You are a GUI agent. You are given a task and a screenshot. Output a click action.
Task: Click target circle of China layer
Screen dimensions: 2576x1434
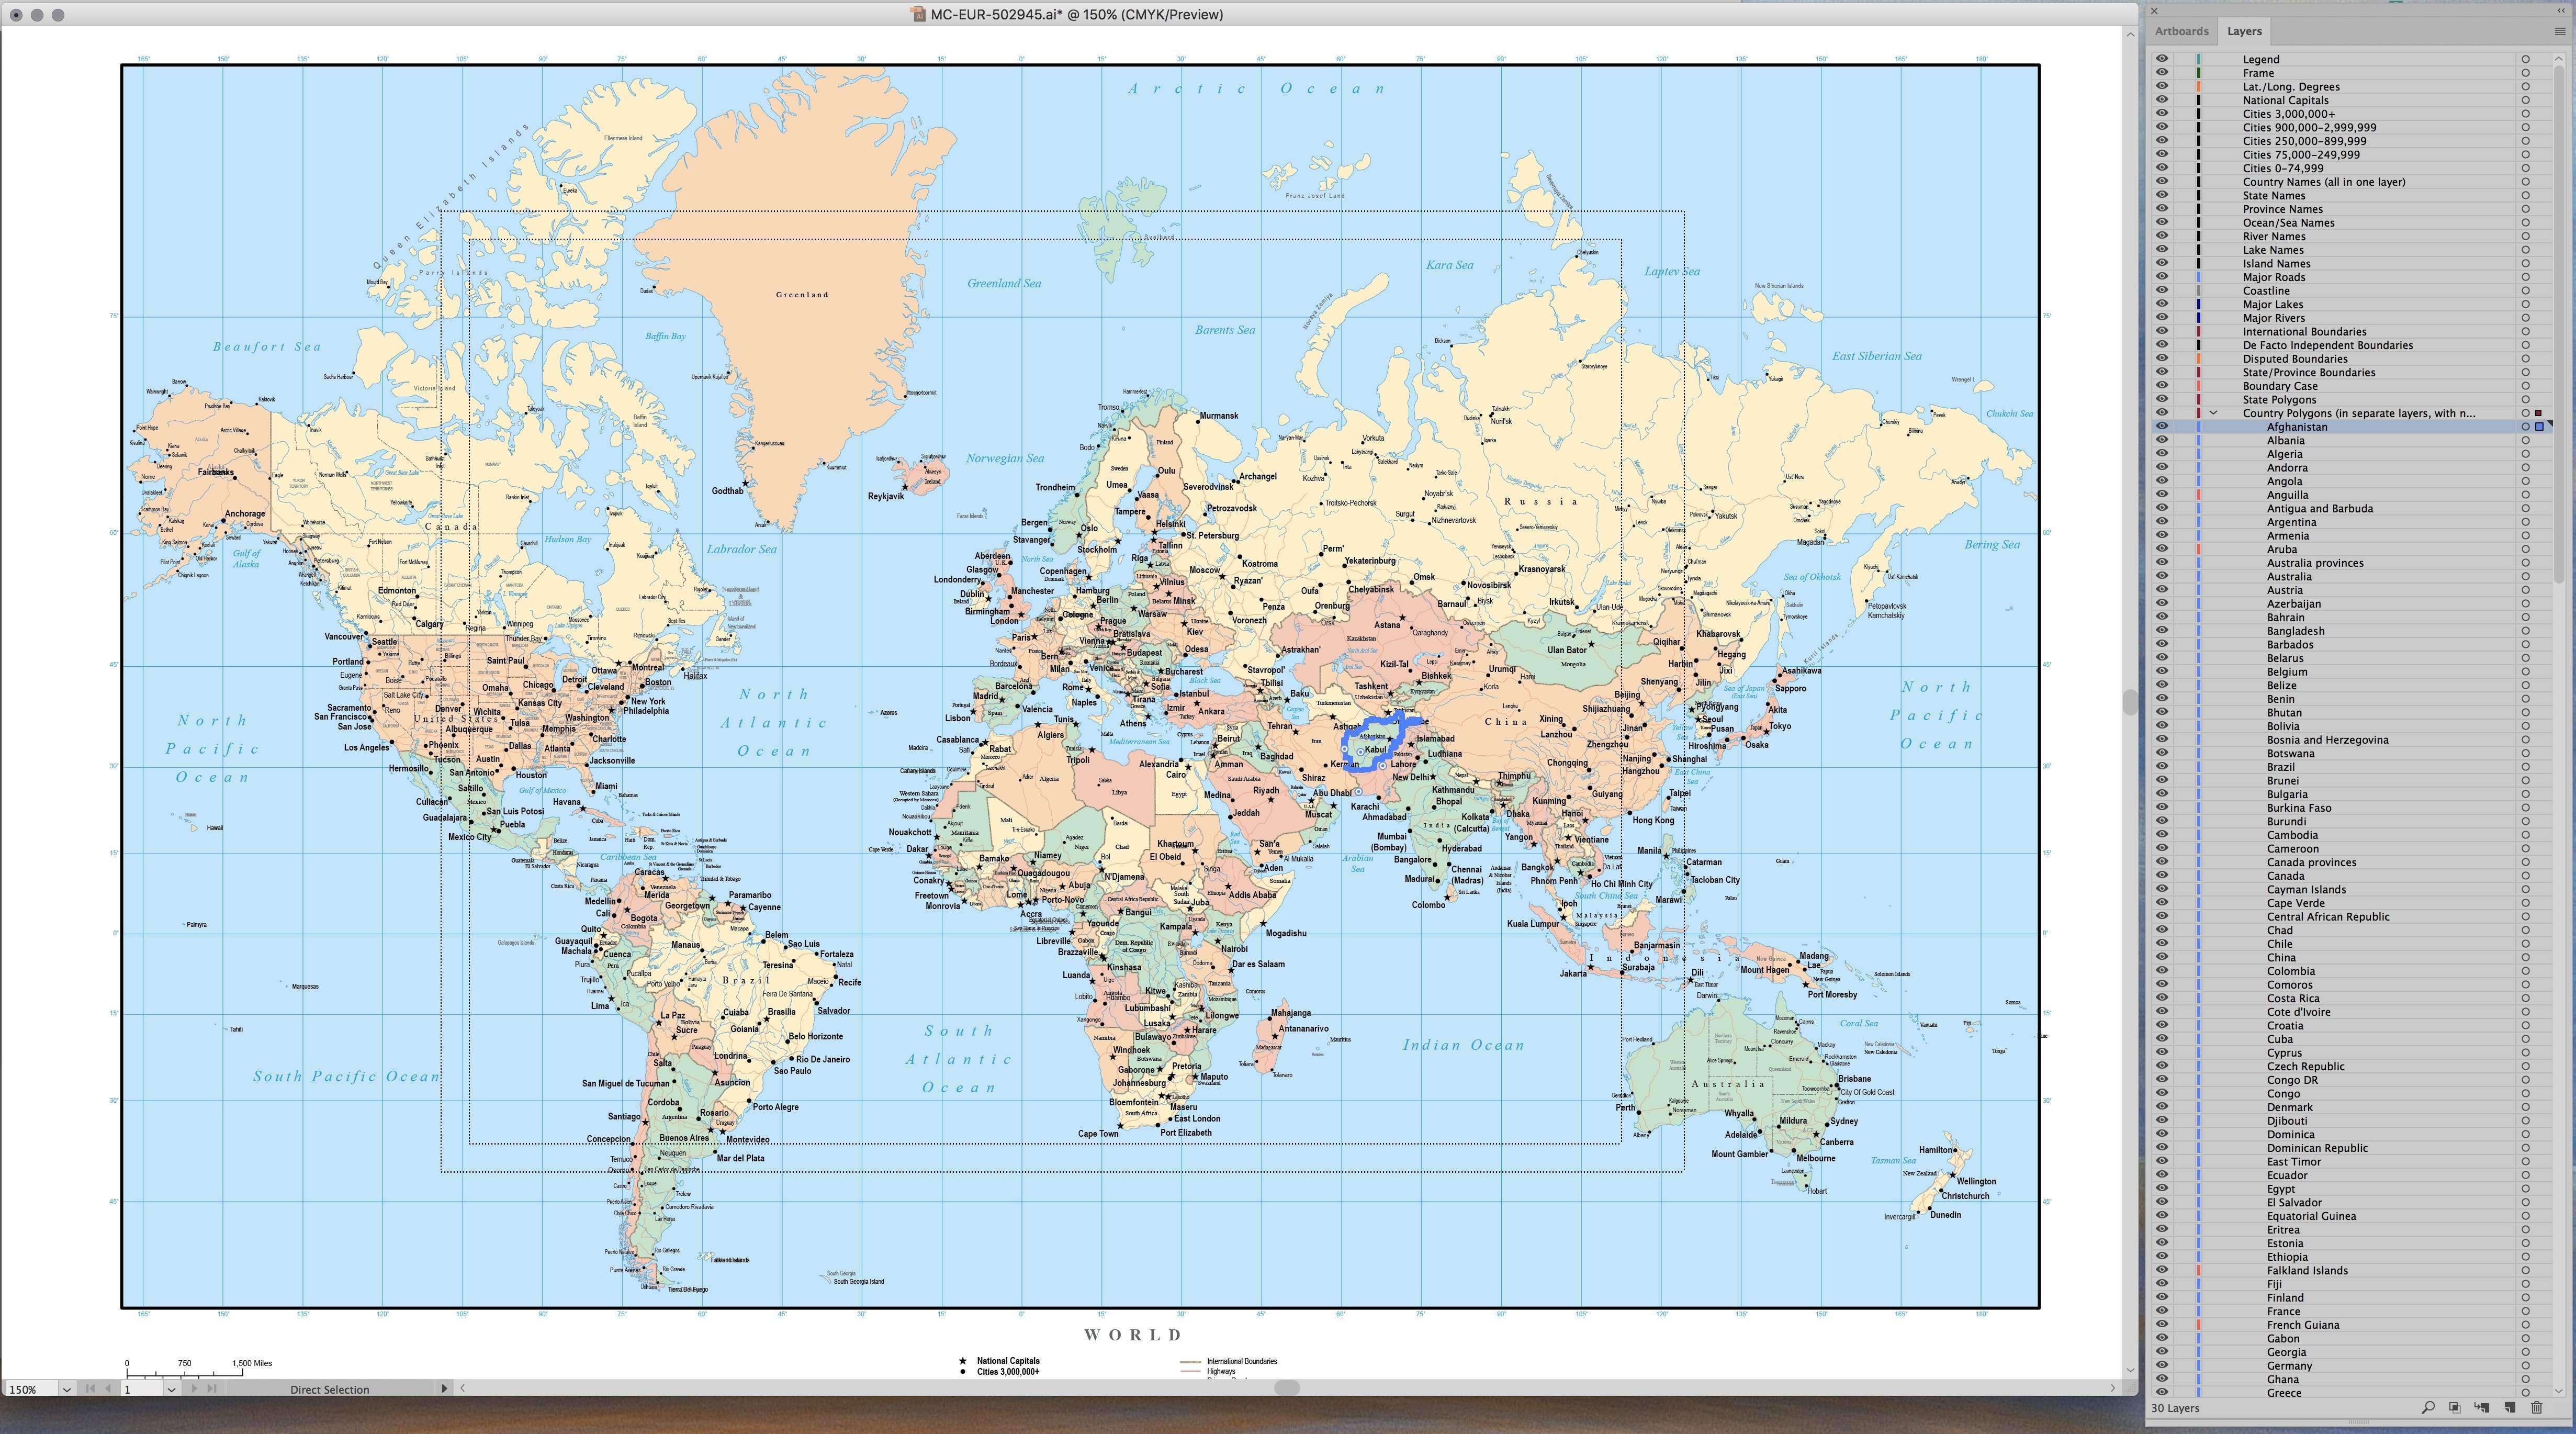click(2525, 958)
